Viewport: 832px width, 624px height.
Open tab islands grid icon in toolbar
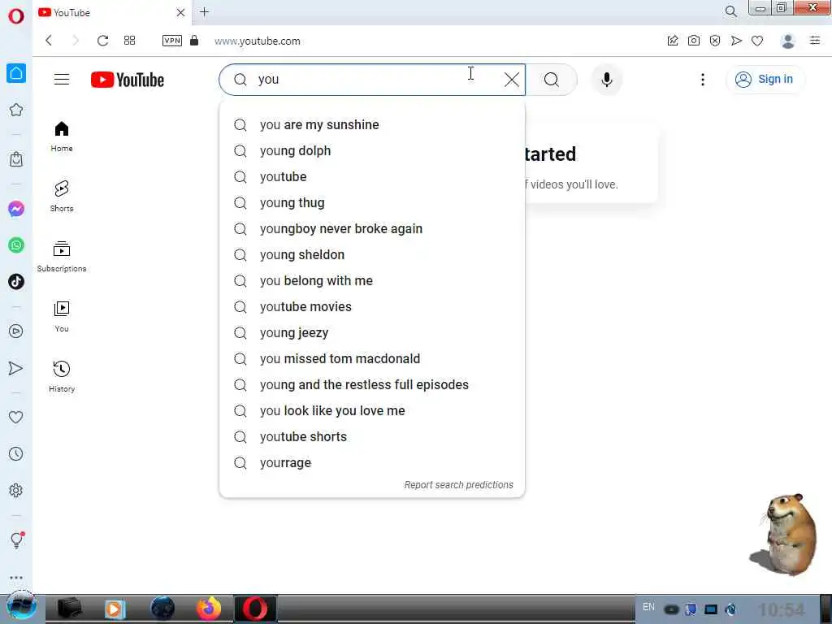tap(129, 41)
